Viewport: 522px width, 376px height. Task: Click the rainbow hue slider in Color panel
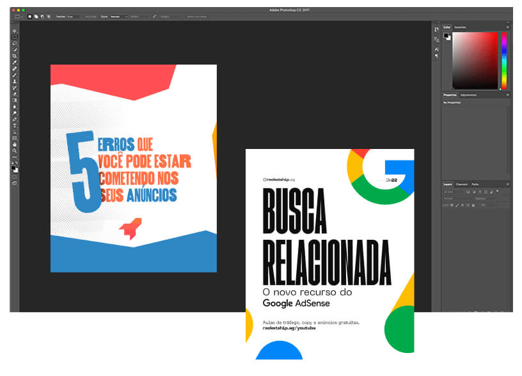[504, 61]
